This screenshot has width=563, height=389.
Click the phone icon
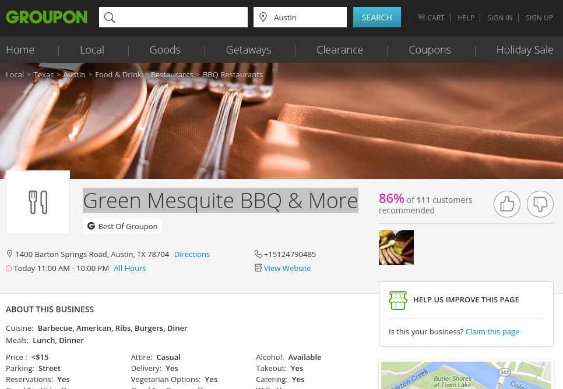[258, 254]
